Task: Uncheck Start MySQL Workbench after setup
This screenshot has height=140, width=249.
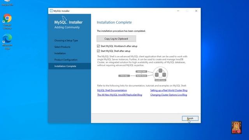Action: pyautogui.click(x=98, y=46)
